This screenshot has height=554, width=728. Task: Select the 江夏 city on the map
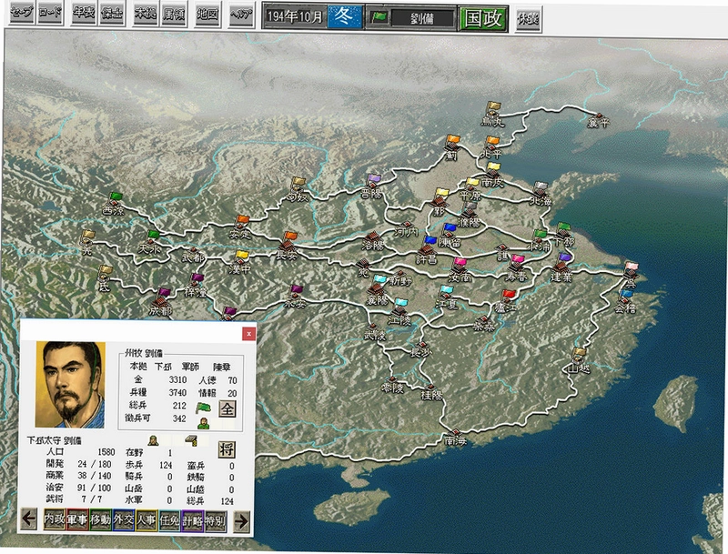coord(446,297)
